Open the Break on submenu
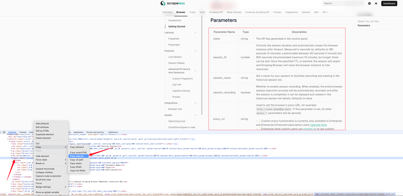Viewport: 403px width, 196px height. click(x=51, y=164)
